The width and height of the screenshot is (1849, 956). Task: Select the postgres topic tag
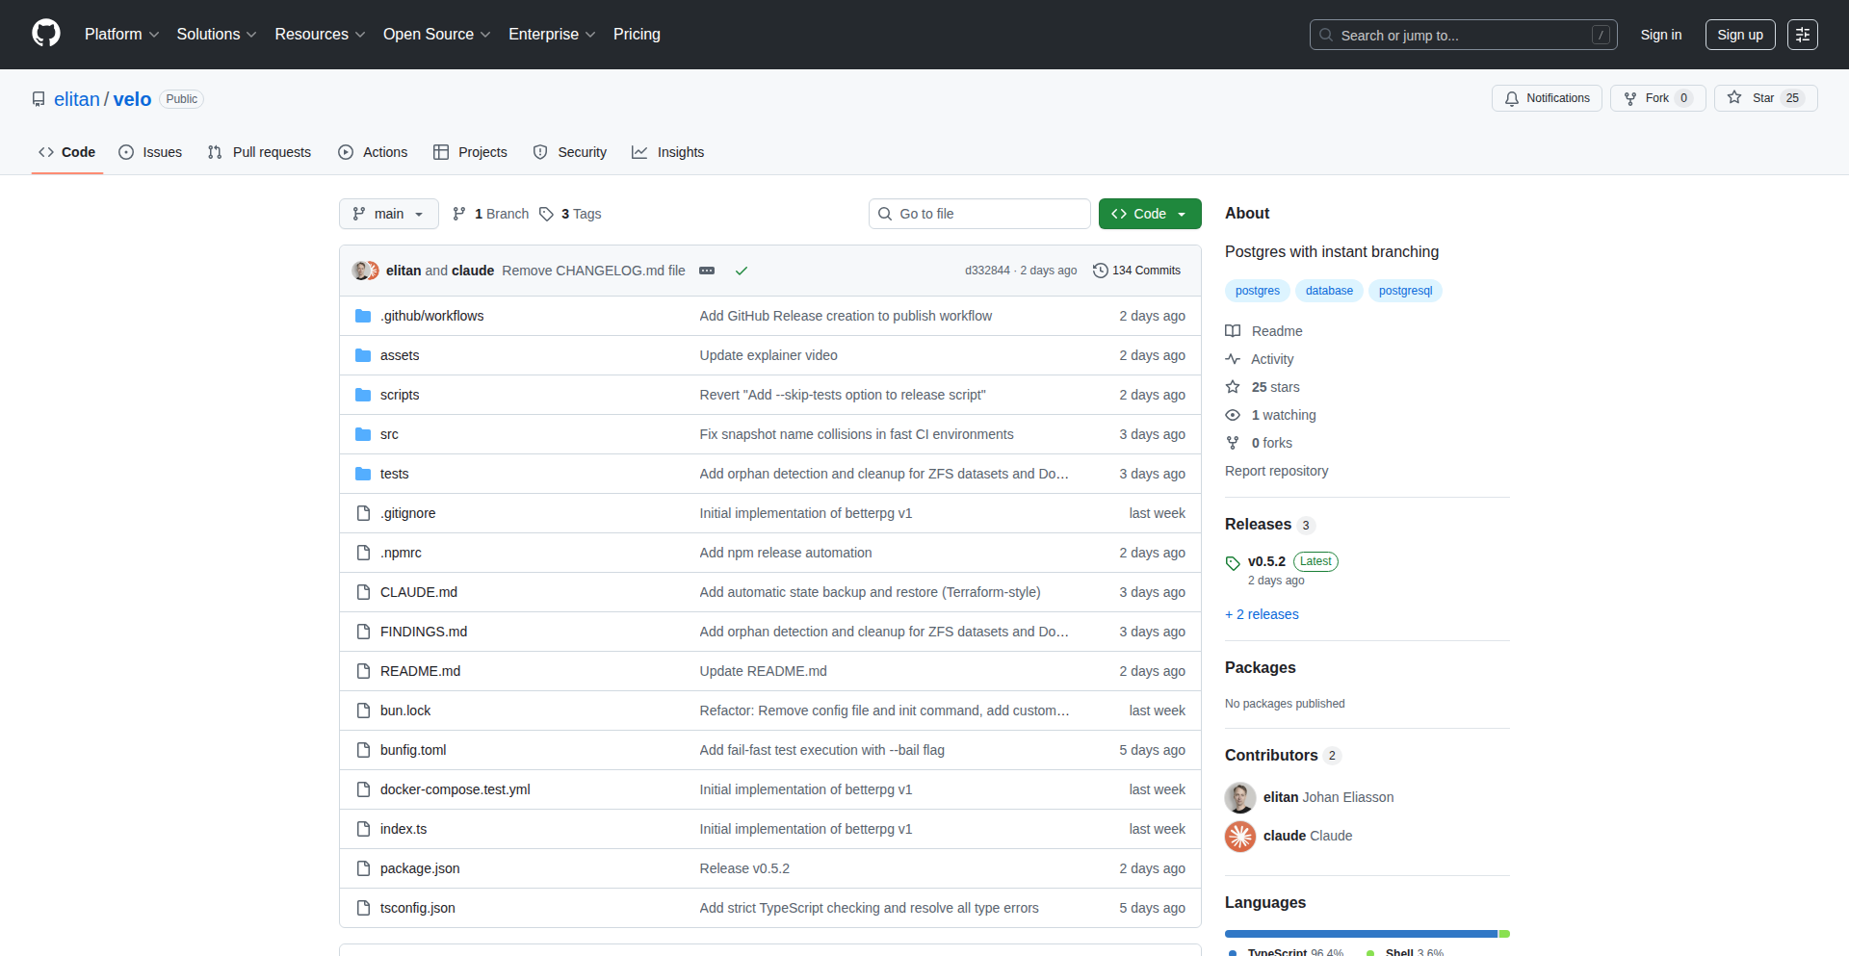(1257, 291)
